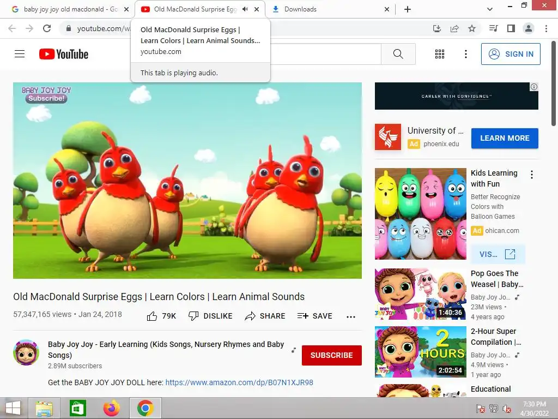Open menu for Kids Learning with Fun ad
The height and width of the screenshot is (419, 558).
click(x=532, y=175)
